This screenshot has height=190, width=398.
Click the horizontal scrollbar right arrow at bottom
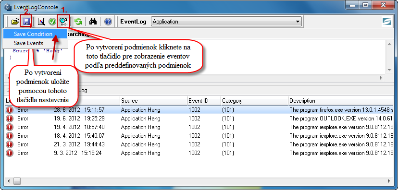(389, 181)
